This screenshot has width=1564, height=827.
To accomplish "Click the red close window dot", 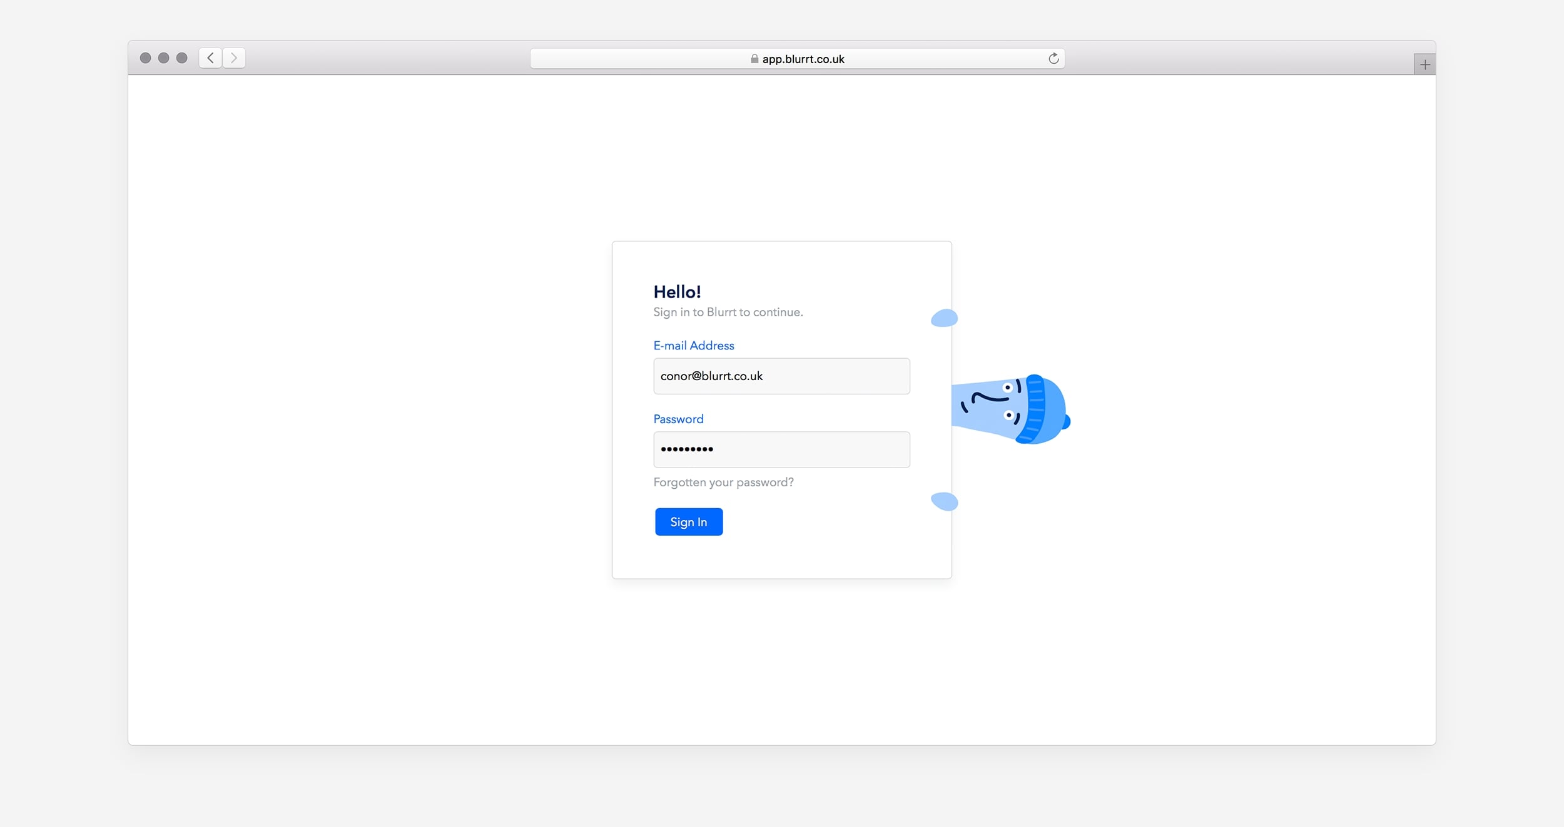I will pos(145,58).
